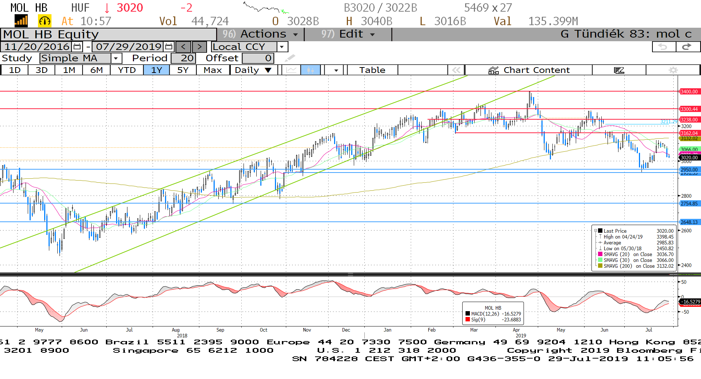Click the Last Price black color swatch

coord(600,231)
